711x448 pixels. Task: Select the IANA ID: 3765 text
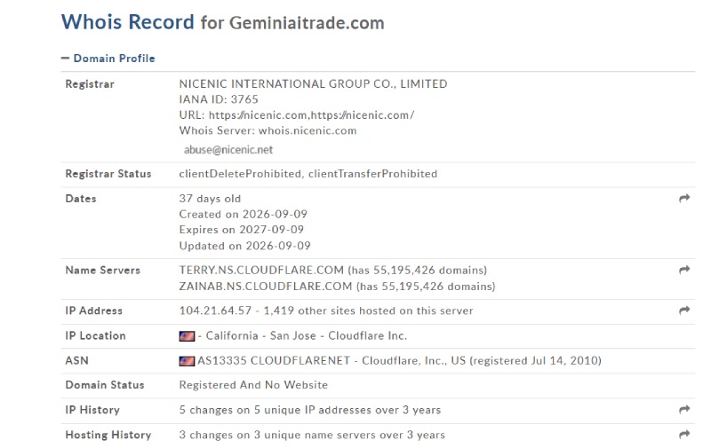tap(219, 99)
